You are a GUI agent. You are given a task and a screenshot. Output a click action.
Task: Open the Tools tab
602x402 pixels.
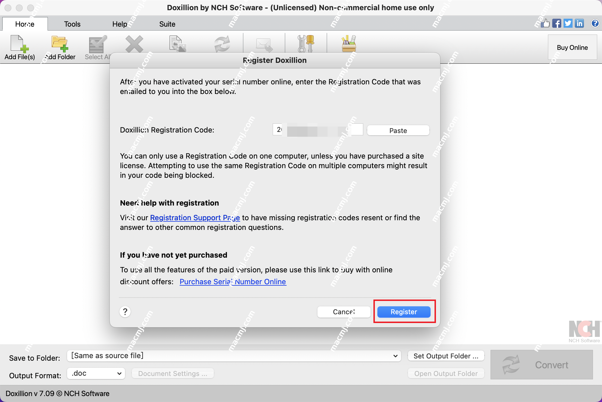72,24
